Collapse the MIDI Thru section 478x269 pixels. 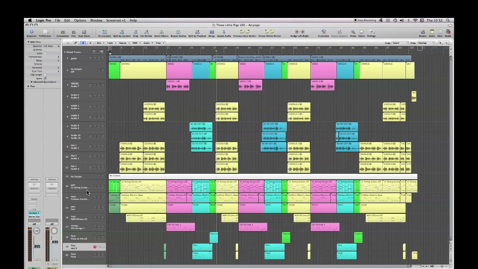(28, 42)
